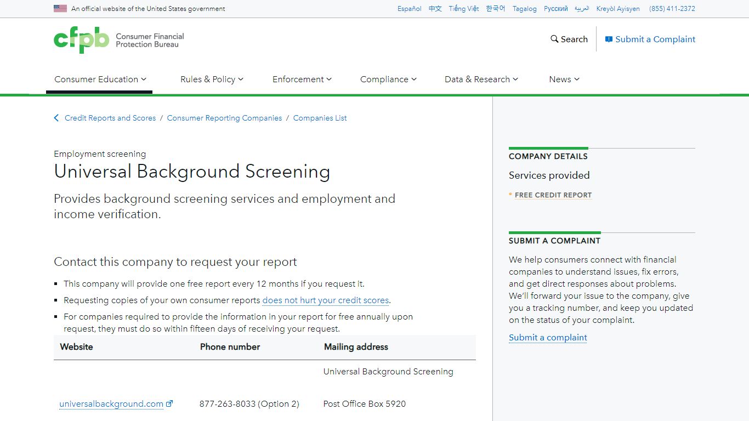Click Submit a Complaint in header

click(655, 39)
